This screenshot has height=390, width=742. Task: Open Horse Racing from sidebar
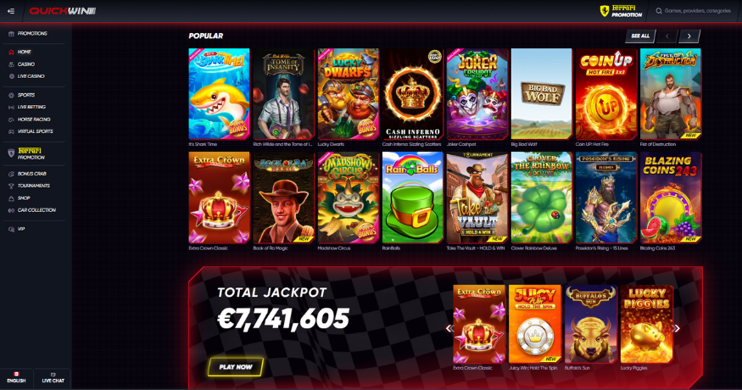pyautogui.click(x=33, y=120)
